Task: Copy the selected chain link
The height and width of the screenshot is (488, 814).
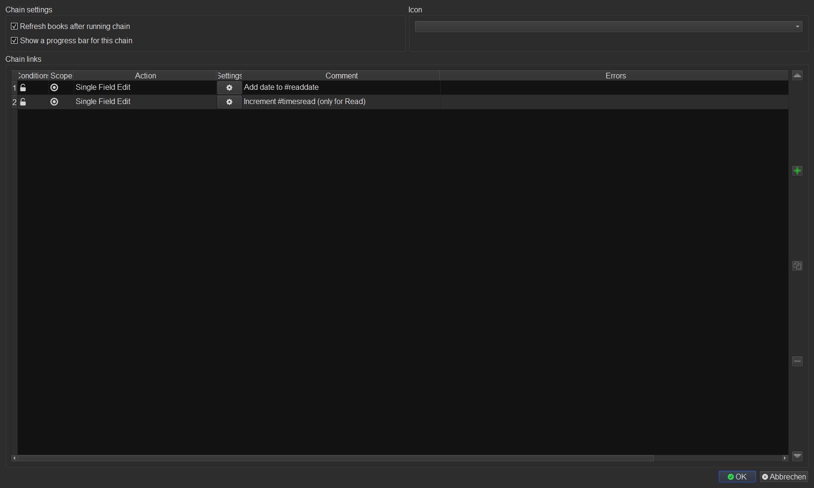Action: [x=797, y=266]
